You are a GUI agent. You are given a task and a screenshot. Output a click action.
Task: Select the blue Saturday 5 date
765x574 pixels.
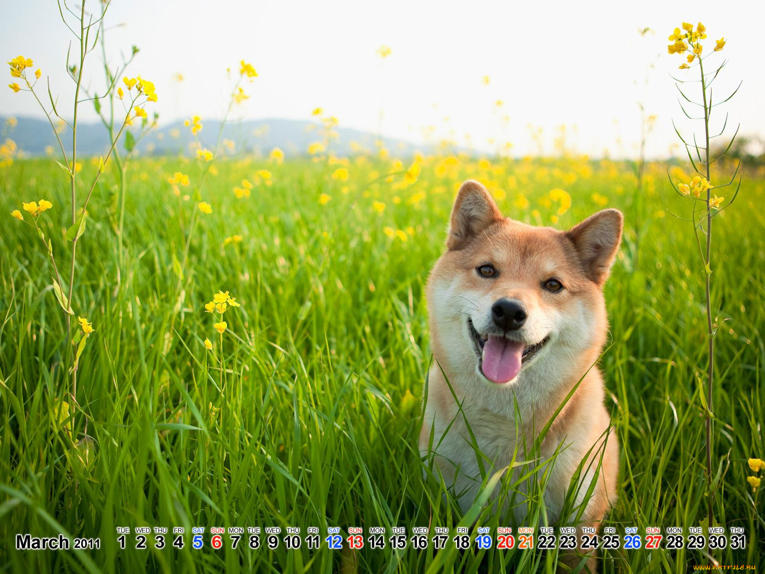[197, 542]
